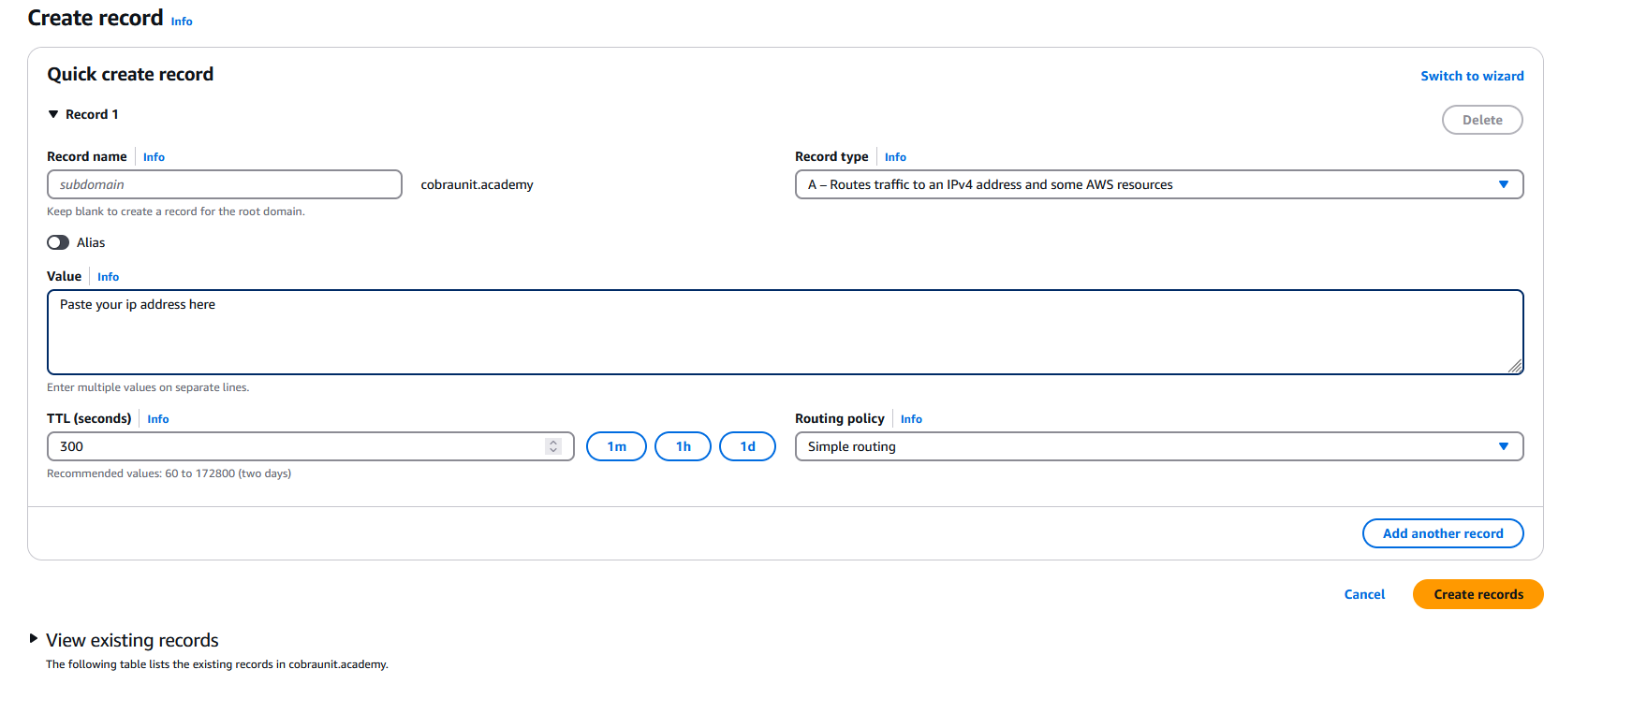1632x713 pixels.
Task: Open the Routing policy dropdown
Action: pos(1159,446)
